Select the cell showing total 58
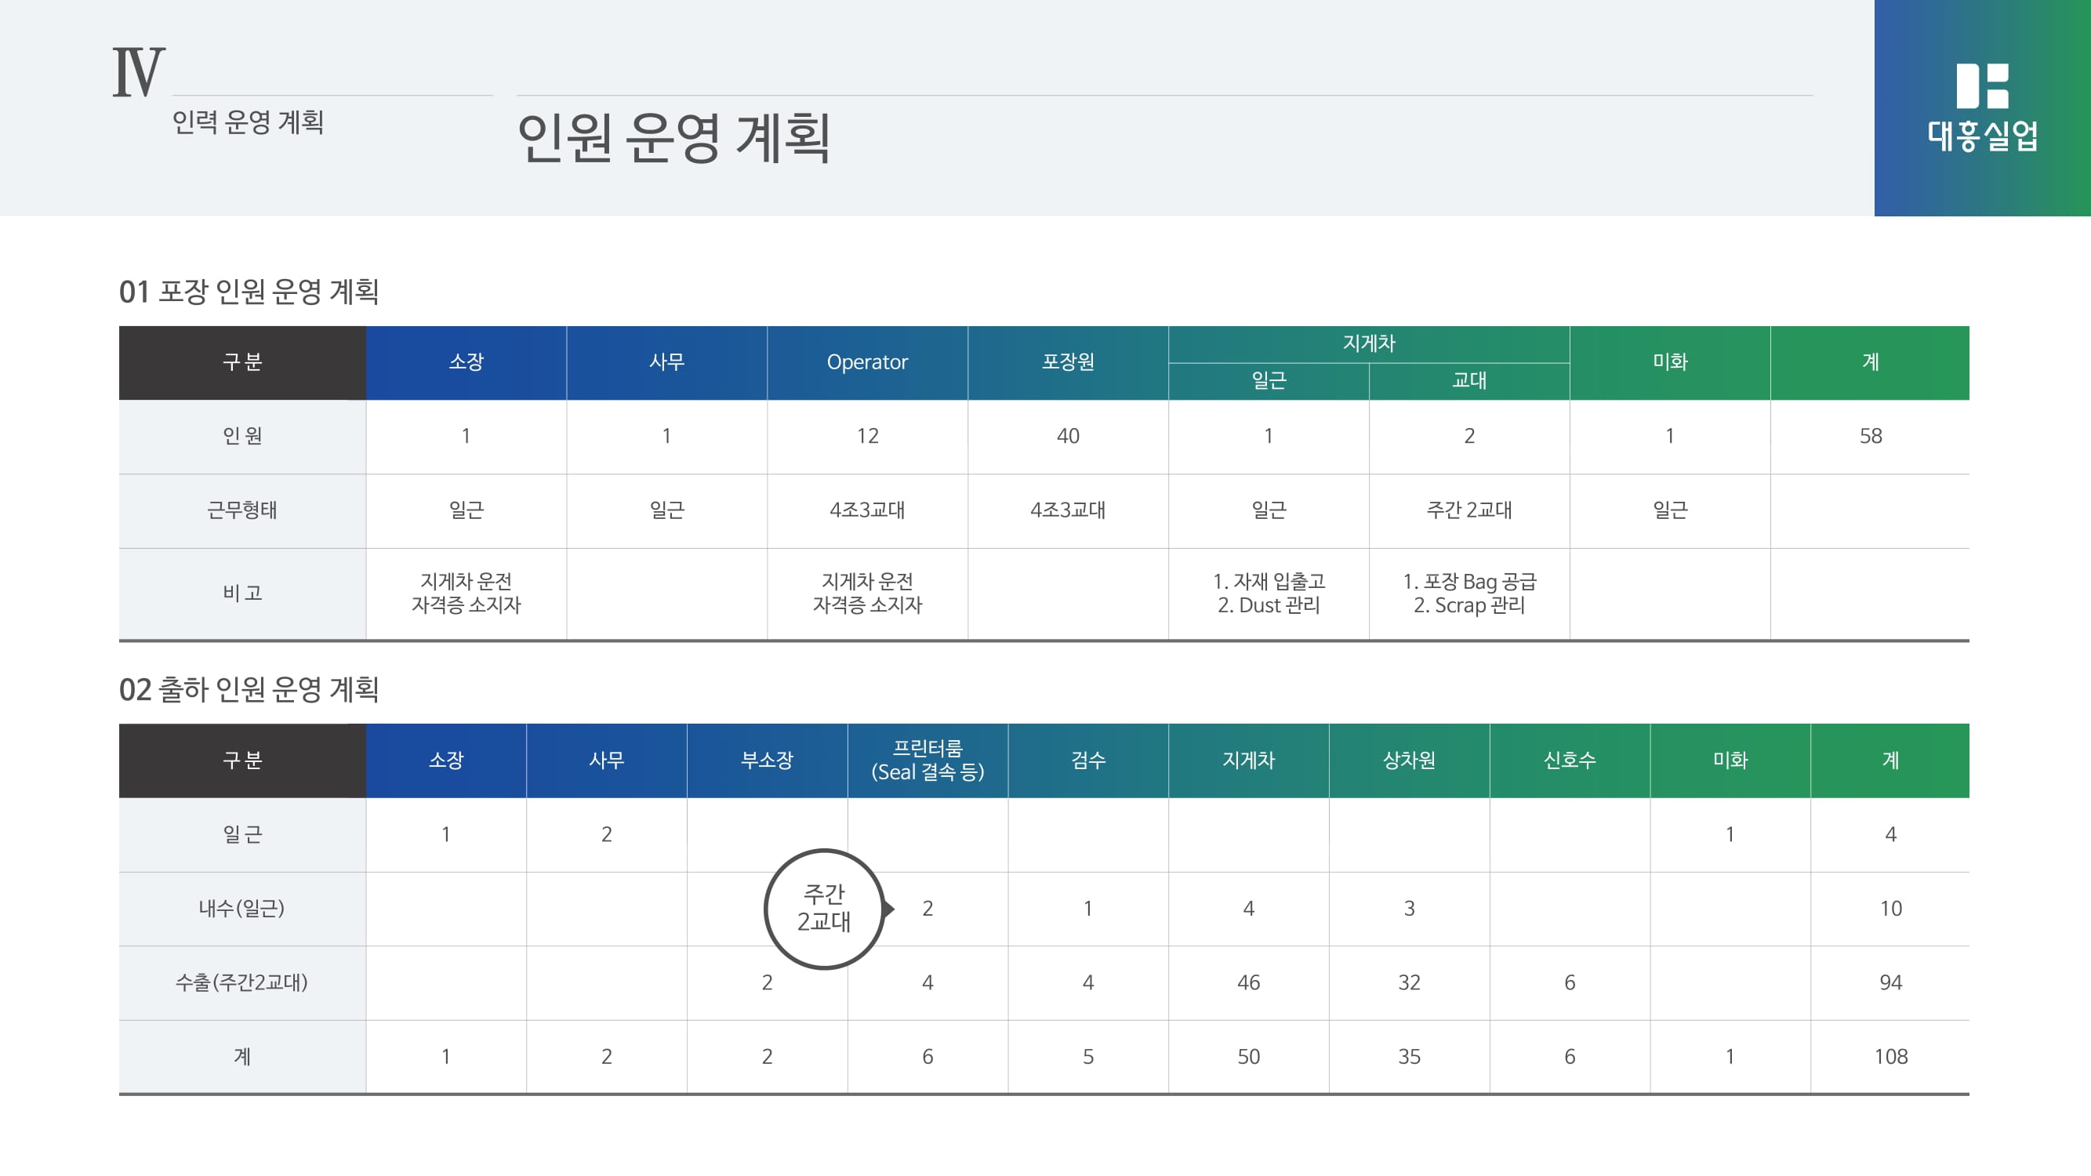Viewport: 2091px width, 1176px height. 1870,436
